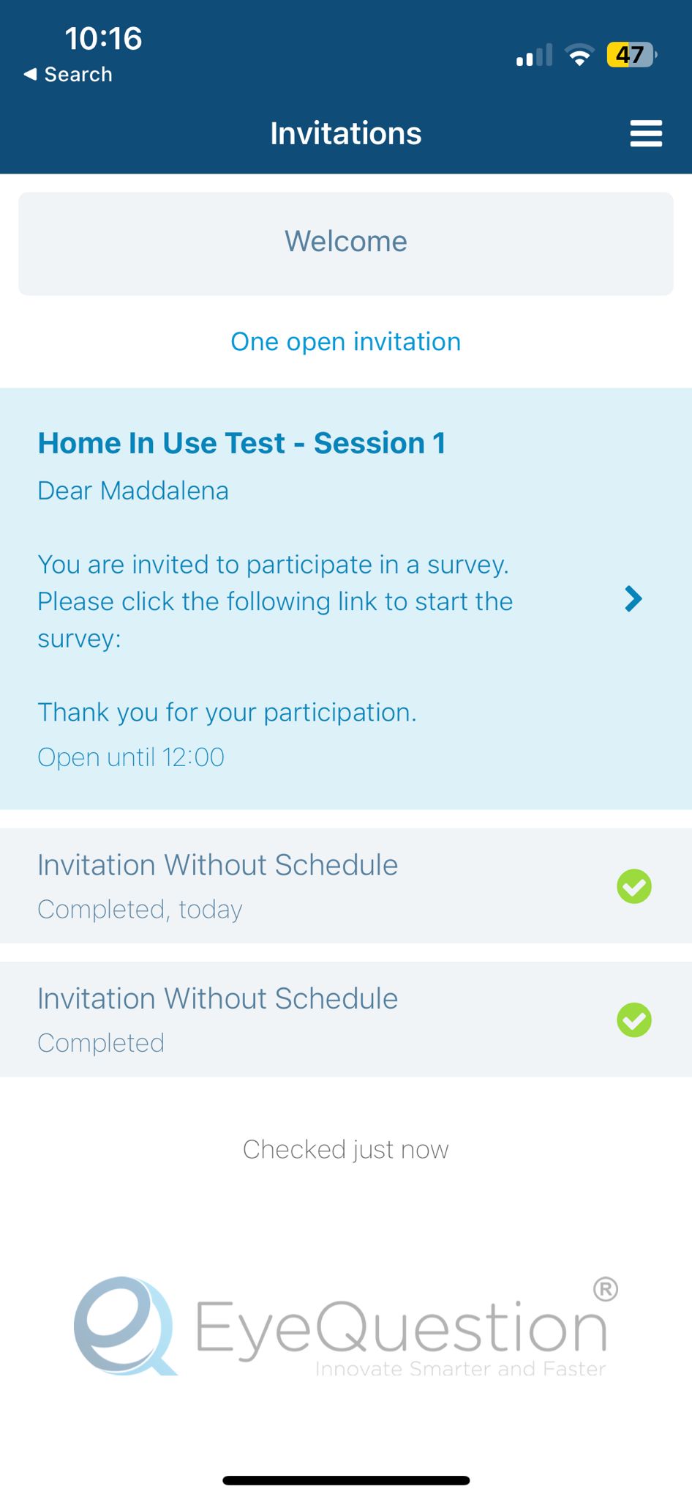Tap the registered trademark symbol by EyeQuestion
Viewport: 692px width, 1500px height.
(x=605, y=1289)
